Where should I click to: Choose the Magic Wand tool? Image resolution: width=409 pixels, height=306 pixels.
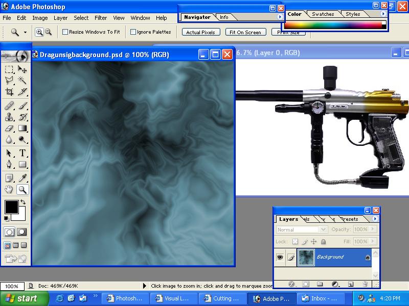pos(22,81)
